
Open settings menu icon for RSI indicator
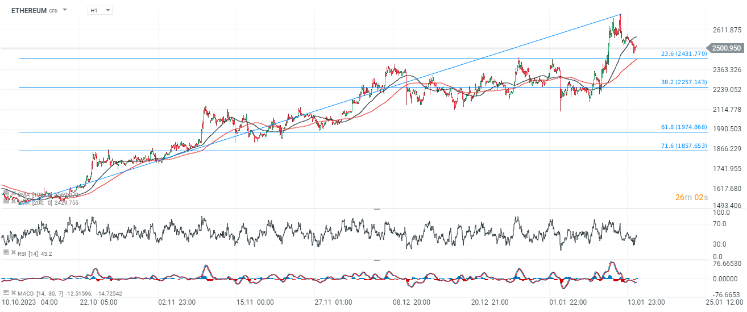[6, 252]
